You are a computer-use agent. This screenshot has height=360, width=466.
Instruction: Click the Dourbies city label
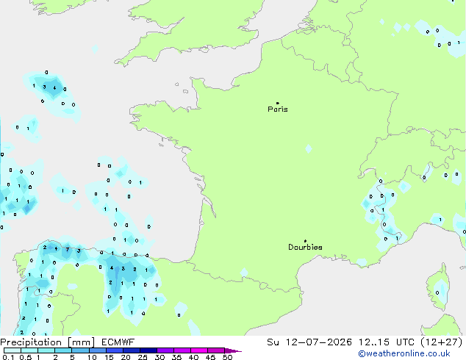point(305,247)
